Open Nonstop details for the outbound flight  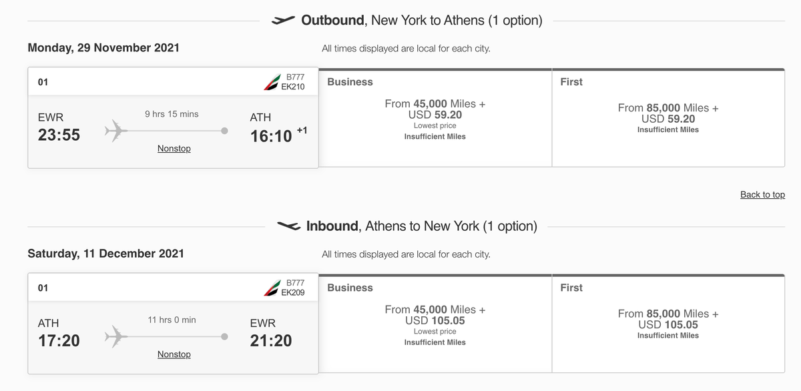coord(174,148)
